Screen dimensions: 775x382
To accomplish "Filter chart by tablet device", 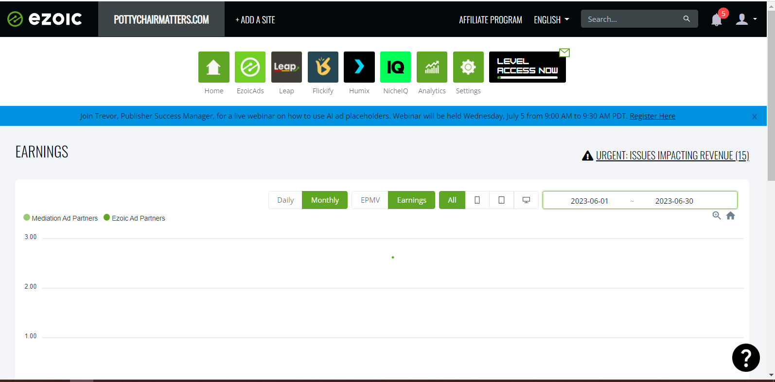I will click(502, 200).
